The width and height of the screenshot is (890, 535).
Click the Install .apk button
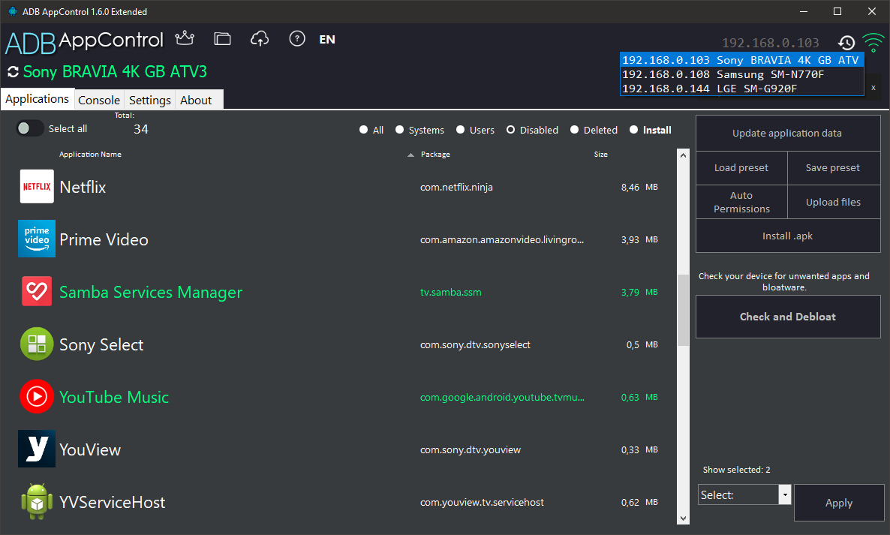pos(787,236)
